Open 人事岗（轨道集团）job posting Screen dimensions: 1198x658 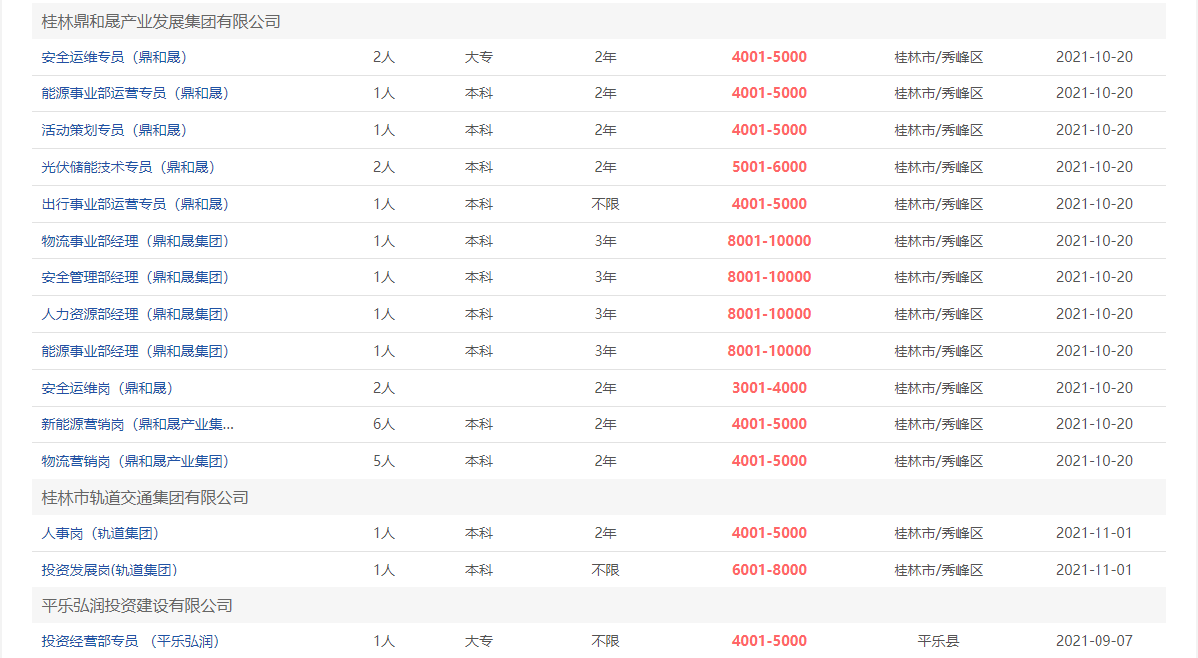pyautogui.click(x=100, y=533)
